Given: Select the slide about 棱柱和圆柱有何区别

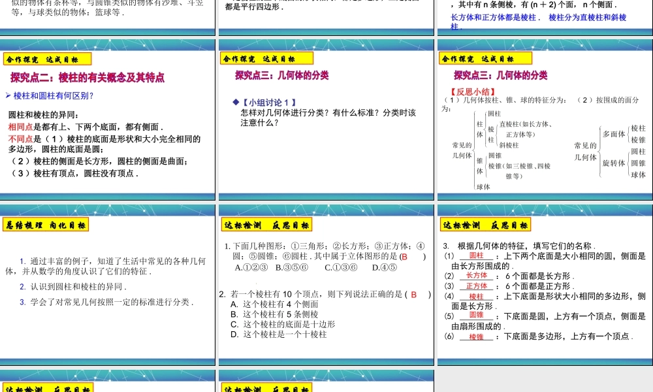Looking at the screenshot, I should (x=108, y=121).
